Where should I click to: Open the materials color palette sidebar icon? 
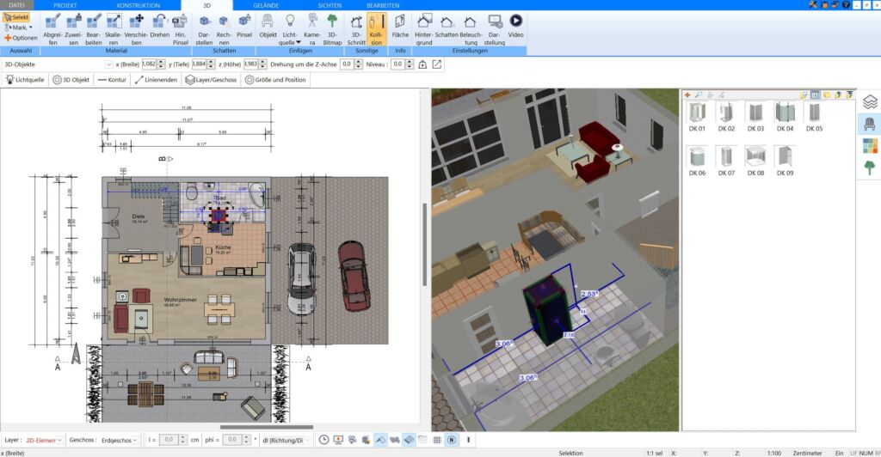click(x=869, y=146)
